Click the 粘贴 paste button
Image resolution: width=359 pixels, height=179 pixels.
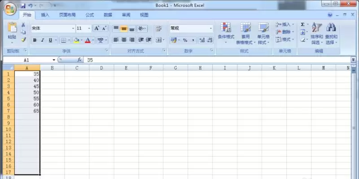tap(12, 31)
